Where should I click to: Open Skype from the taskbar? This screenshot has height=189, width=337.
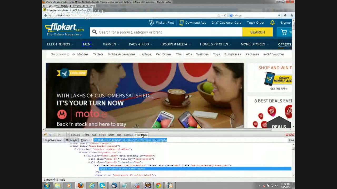[102, 186]
